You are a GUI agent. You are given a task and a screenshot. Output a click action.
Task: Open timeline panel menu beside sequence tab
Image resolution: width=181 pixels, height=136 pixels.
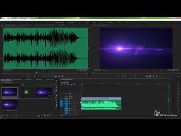click(x=74, y=80)
